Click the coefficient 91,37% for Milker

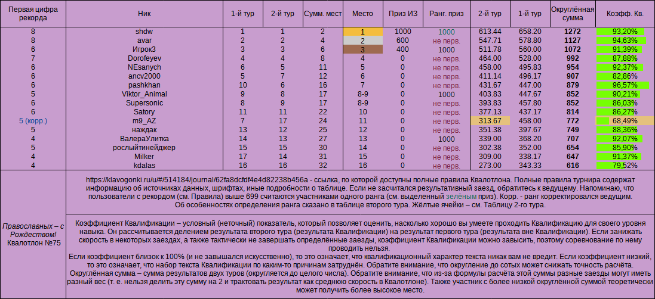coord(625,157)
